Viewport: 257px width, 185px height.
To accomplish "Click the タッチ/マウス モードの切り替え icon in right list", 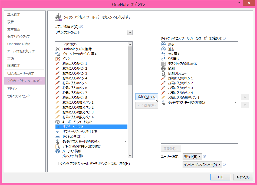I will (163, 103).
